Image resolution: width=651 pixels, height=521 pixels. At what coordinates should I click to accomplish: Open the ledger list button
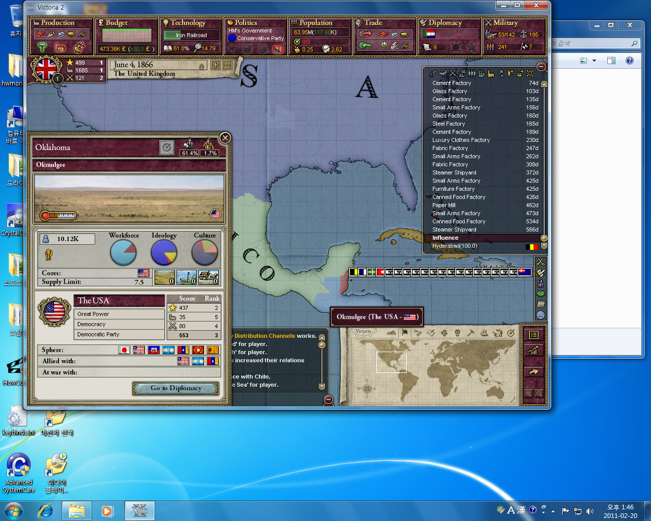point(533,335)
